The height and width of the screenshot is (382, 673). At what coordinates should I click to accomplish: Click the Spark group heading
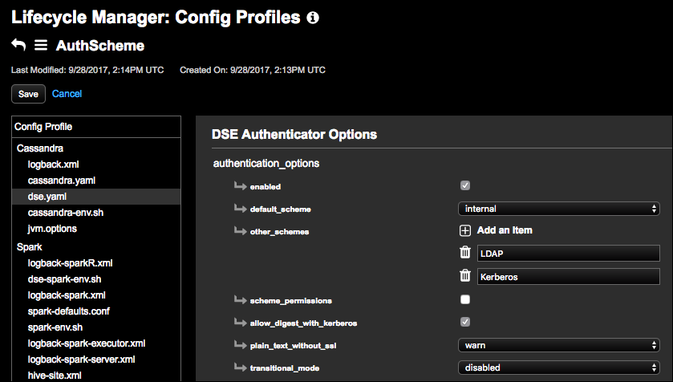[29, 247]
